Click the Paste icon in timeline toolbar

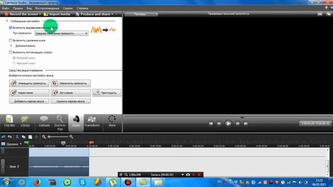pyautogui.click(x=30, y=137)
